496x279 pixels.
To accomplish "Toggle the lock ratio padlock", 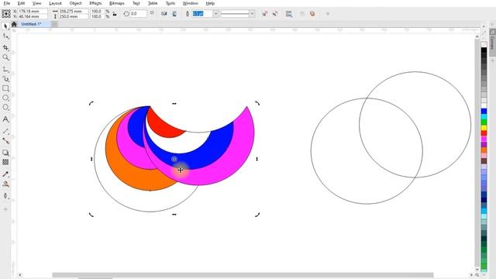I will 115,14.
